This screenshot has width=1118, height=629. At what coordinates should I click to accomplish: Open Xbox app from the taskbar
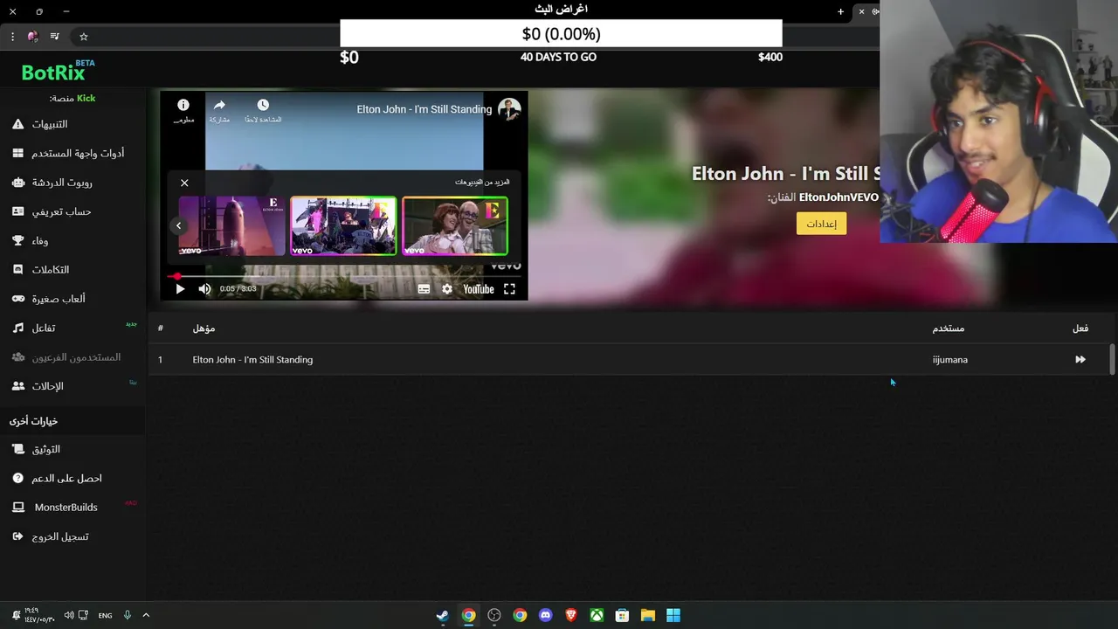597,615
